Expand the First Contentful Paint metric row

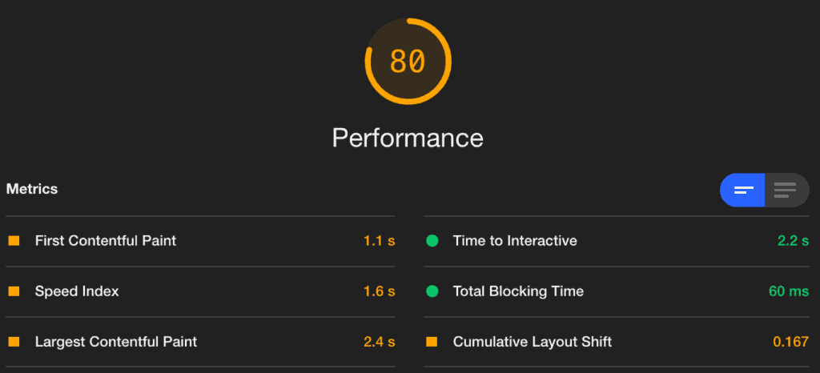coord(200,241)
